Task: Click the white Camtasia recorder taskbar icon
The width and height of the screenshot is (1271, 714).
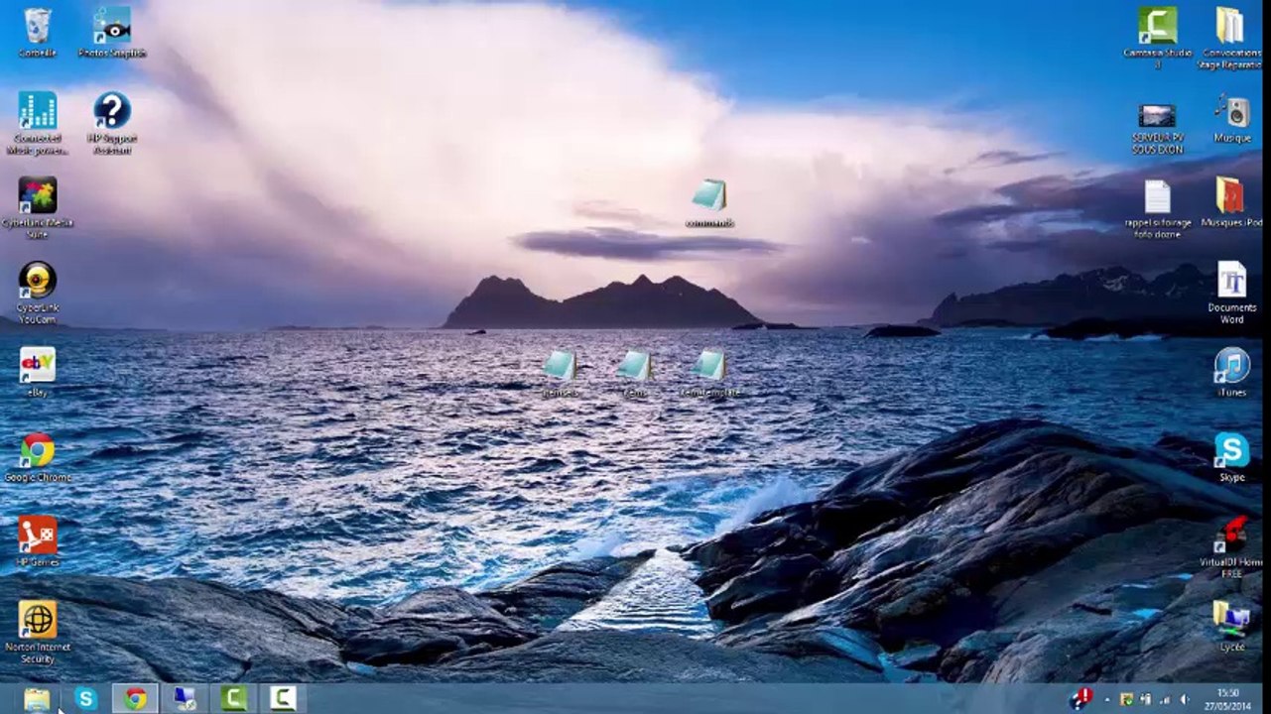Action: [x=284, y=699]
